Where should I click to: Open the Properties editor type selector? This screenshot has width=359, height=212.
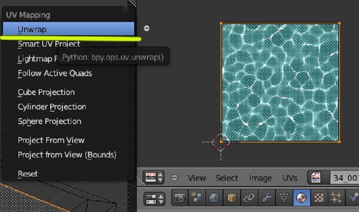(x=154, y=198)
